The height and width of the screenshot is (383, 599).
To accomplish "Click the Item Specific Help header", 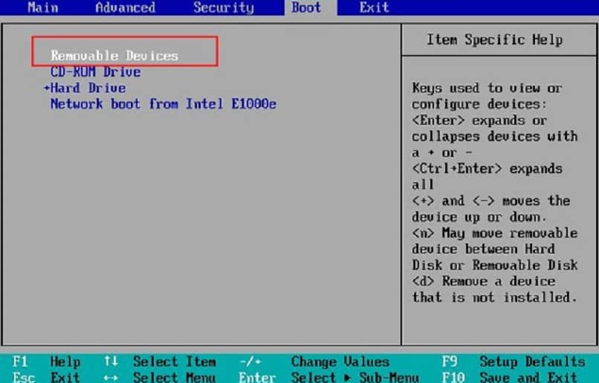I will tap(494, 39).
